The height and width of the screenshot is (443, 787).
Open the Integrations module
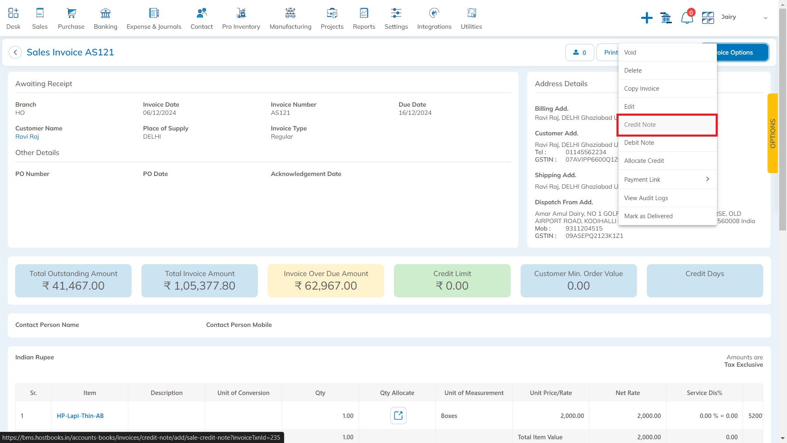(434, 18)
